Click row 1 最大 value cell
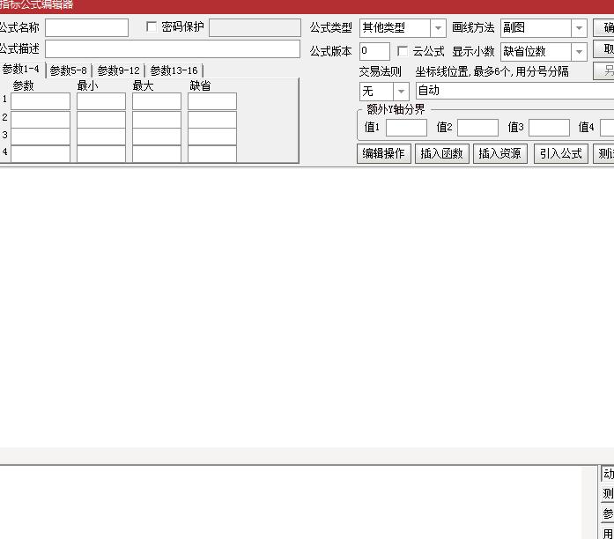 (157, 101)
